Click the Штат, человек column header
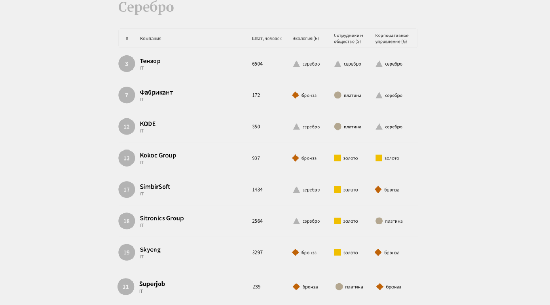This screenshot has width=550, height=305. coord(267,39)
